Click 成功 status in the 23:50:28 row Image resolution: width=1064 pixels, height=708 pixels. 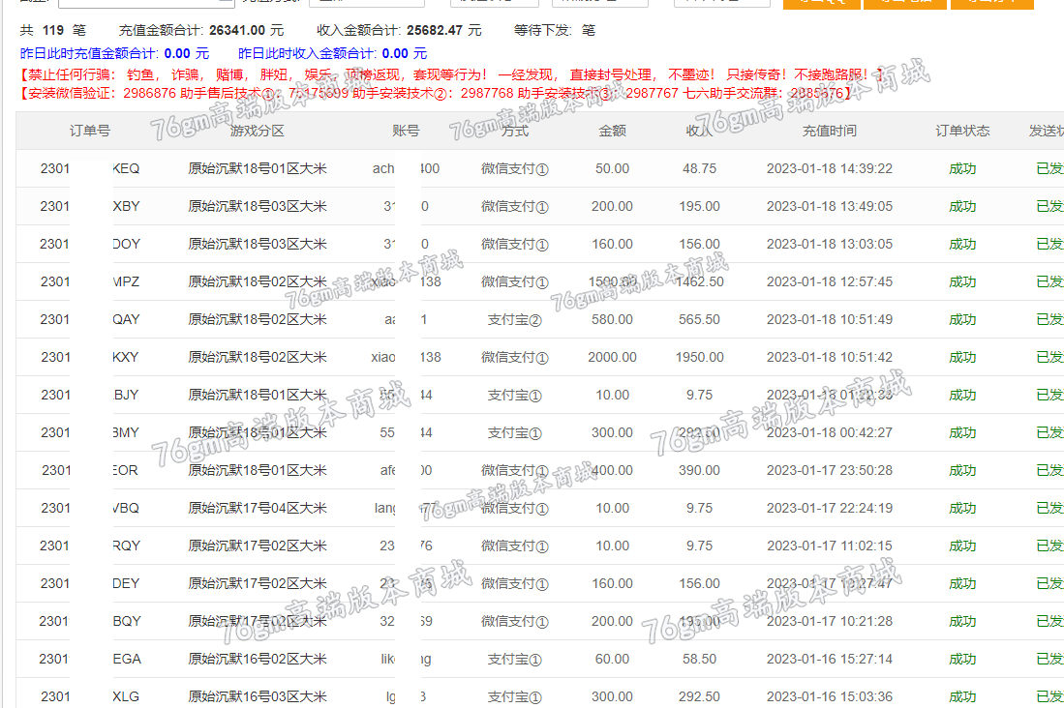point(962,471)
